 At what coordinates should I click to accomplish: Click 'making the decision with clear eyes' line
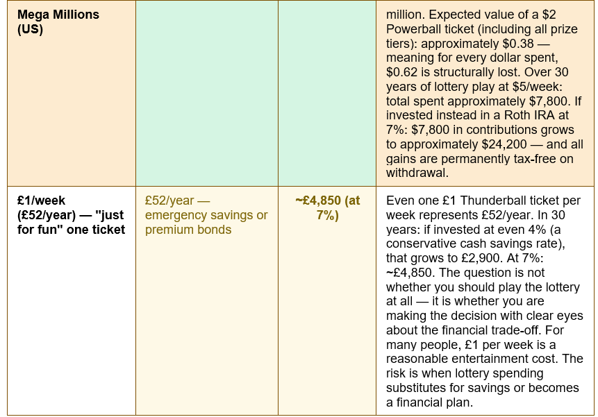pos(484,315)
